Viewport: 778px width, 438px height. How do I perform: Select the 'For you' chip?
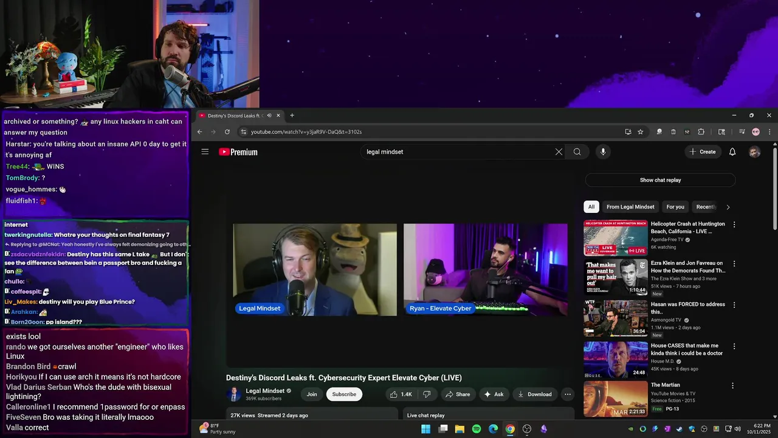[x=675, y=207]
